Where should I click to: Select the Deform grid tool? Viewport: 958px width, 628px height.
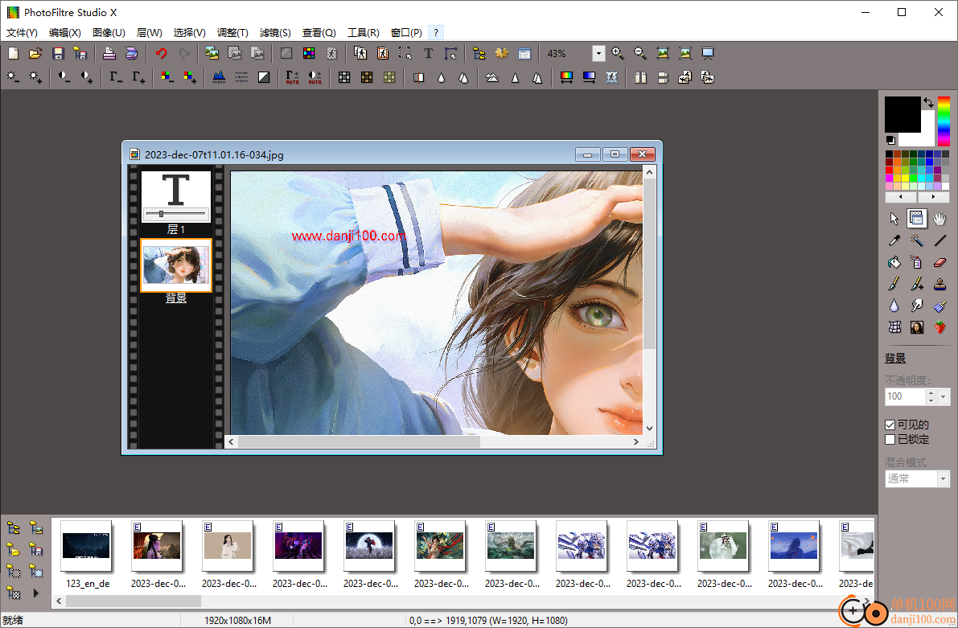point(894,327)
